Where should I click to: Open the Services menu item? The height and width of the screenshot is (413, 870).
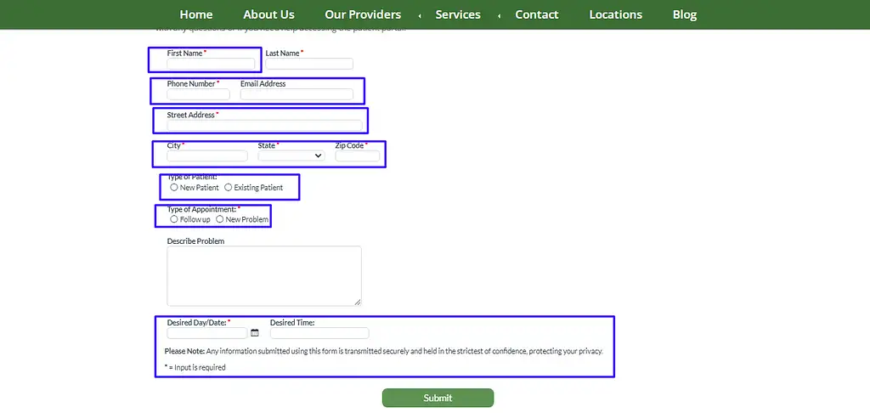click(458, 15)
